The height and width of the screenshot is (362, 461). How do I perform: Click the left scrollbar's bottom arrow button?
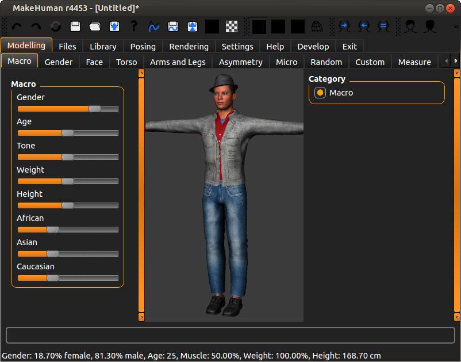pos(141,317)
